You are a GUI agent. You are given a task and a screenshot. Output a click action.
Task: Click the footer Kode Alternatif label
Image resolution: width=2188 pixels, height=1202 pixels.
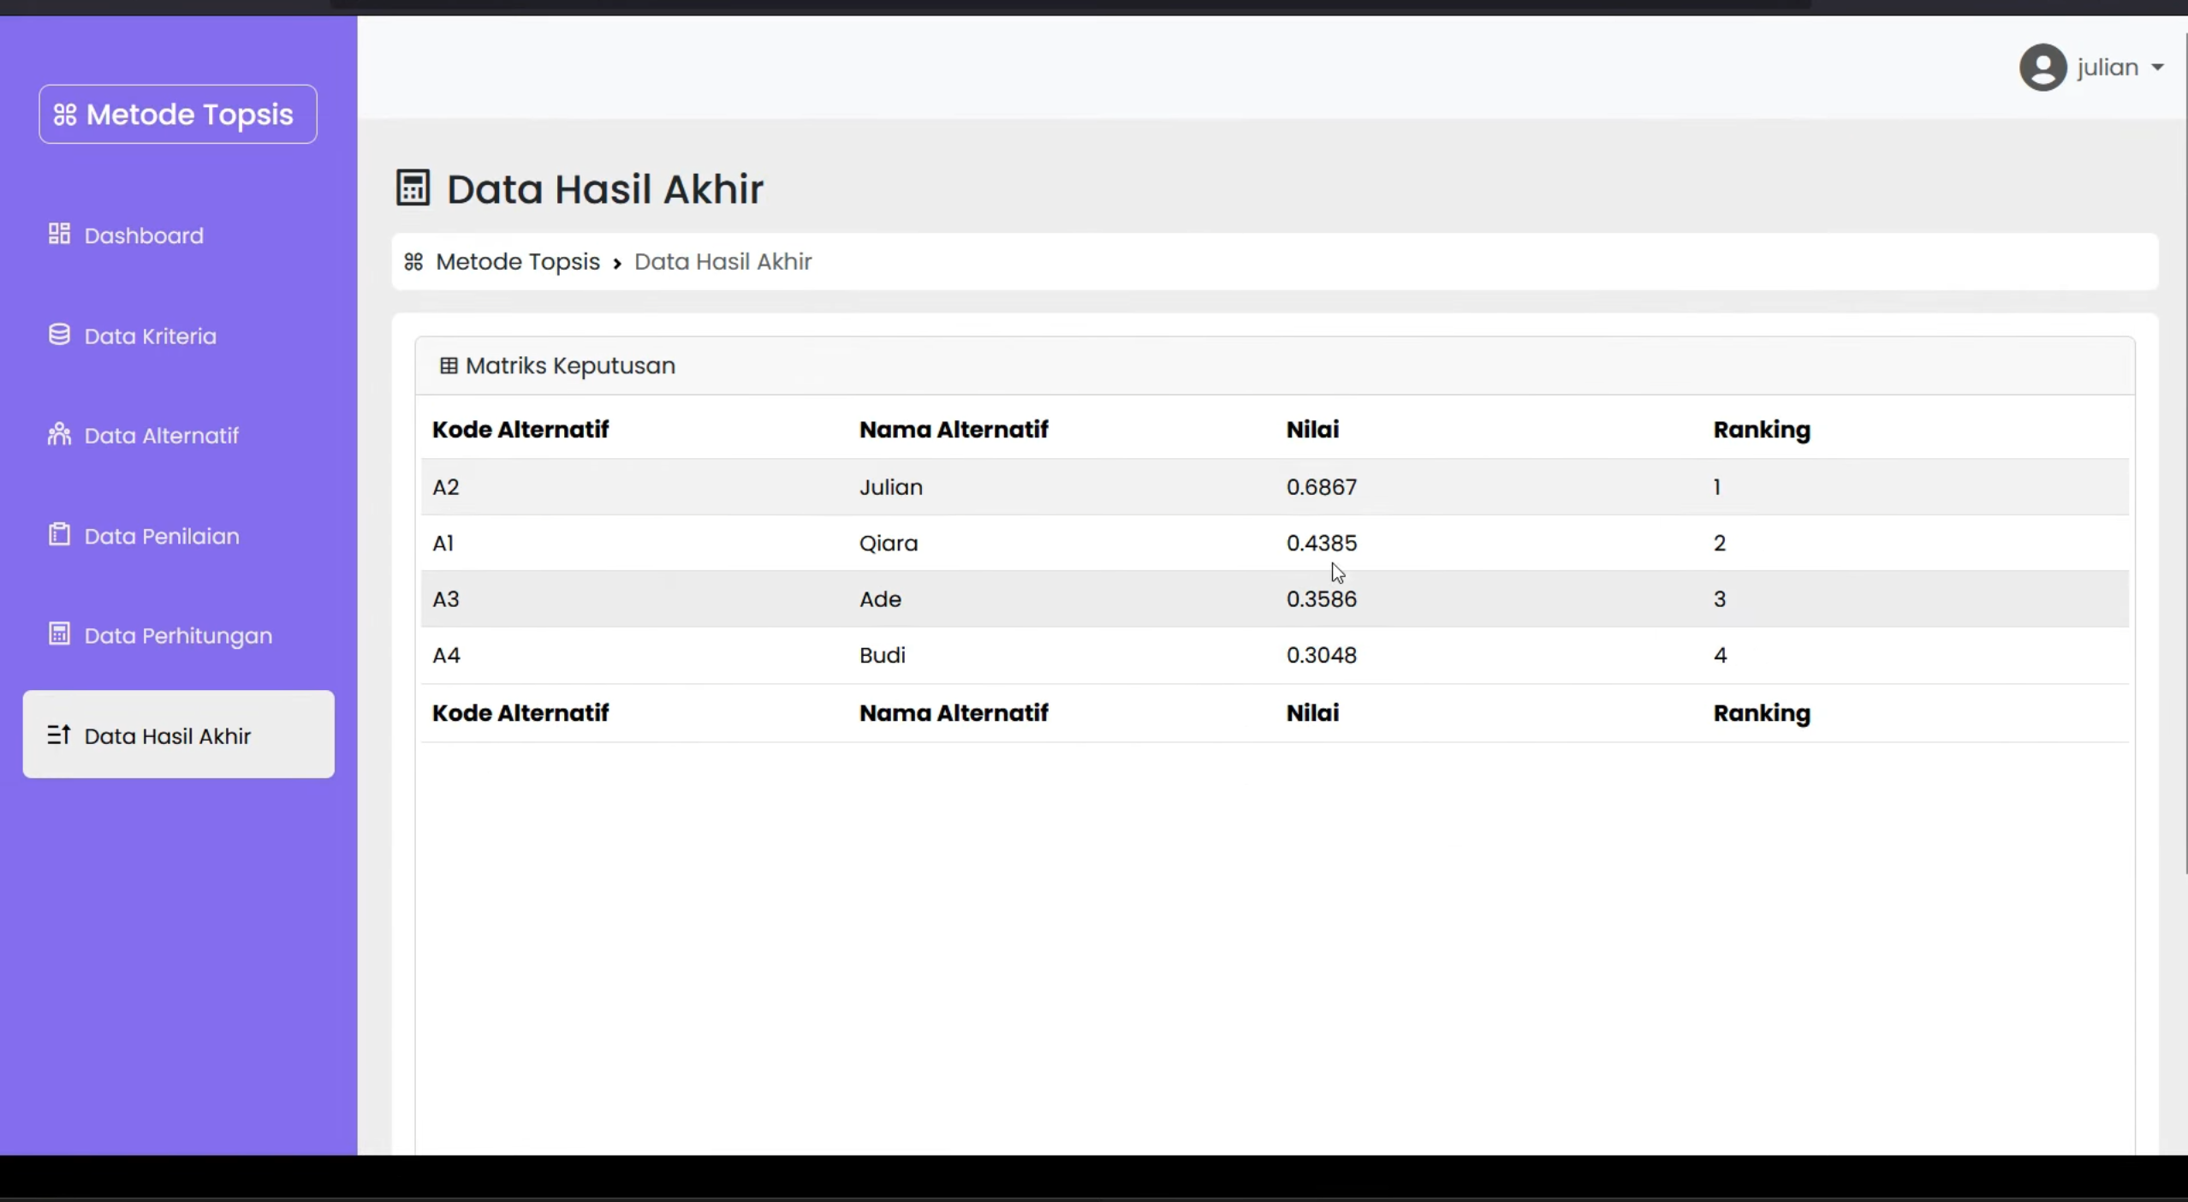pyautogui.click(x=520, y=713)
